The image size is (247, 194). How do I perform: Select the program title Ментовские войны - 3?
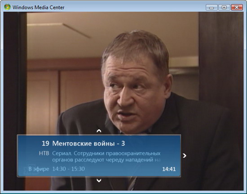click(88, 143)
